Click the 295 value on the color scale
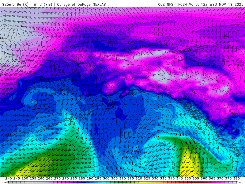Screen dimensions: 245x184 (x=98, y=178)
